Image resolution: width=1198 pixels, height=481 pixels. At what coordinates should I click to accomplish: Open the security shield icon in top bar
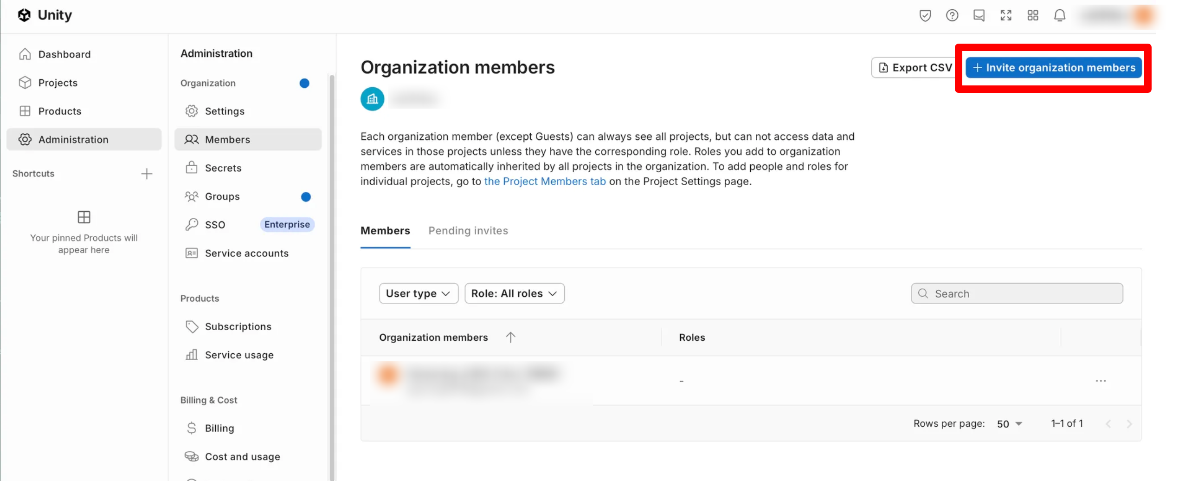[925, 15]
